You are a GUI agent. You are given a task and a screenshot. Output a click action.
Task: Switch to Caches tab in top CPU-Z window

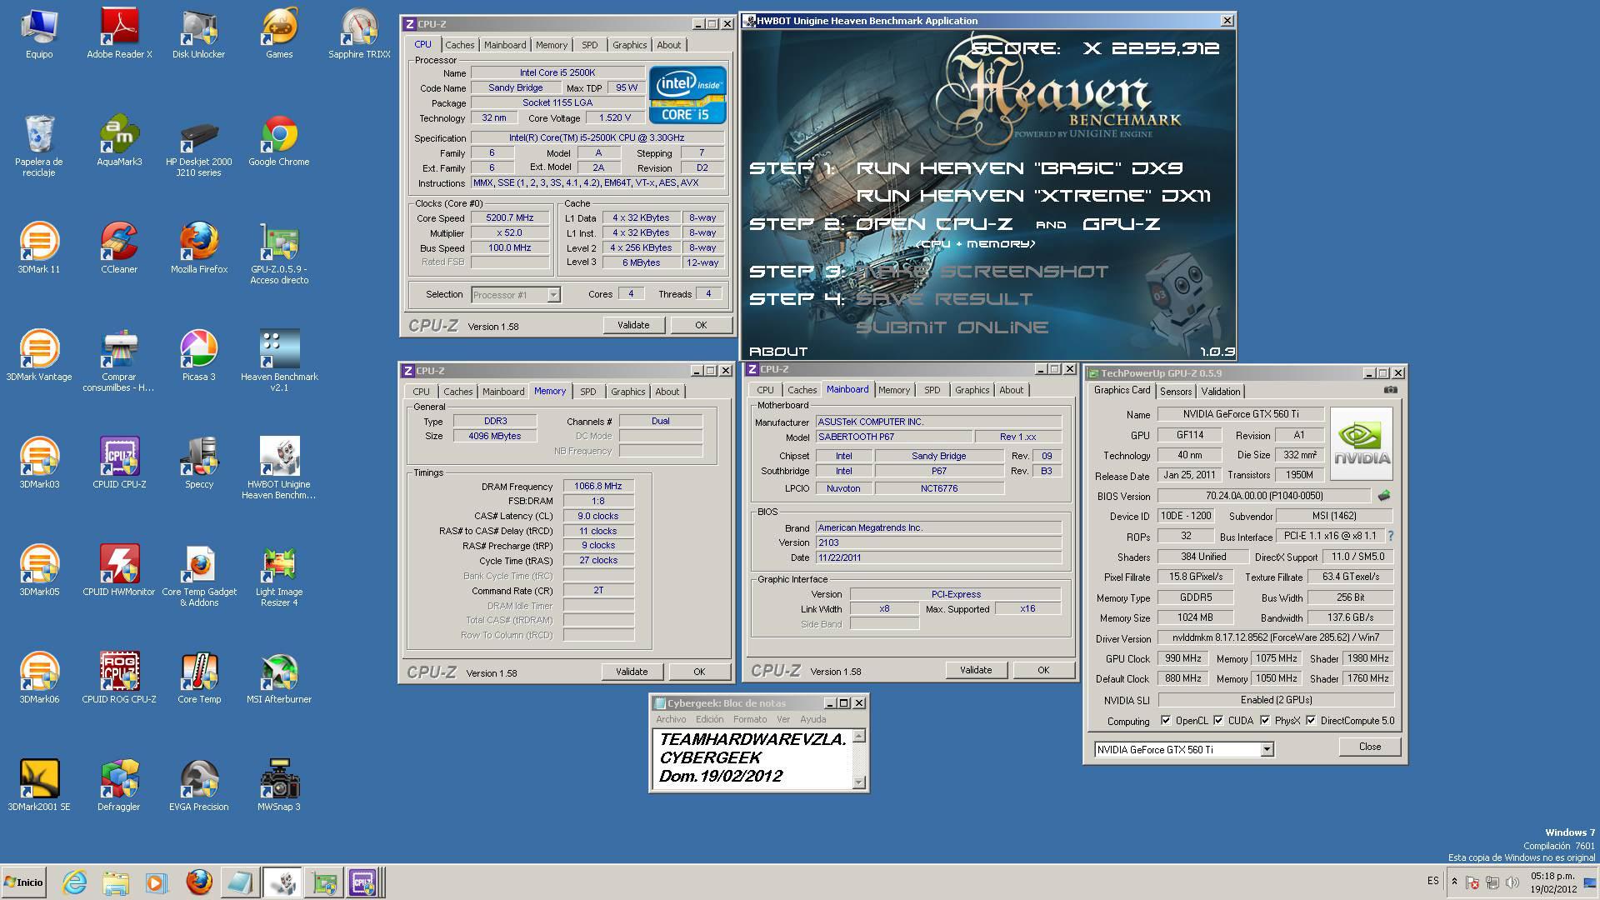tap(459, 45)
